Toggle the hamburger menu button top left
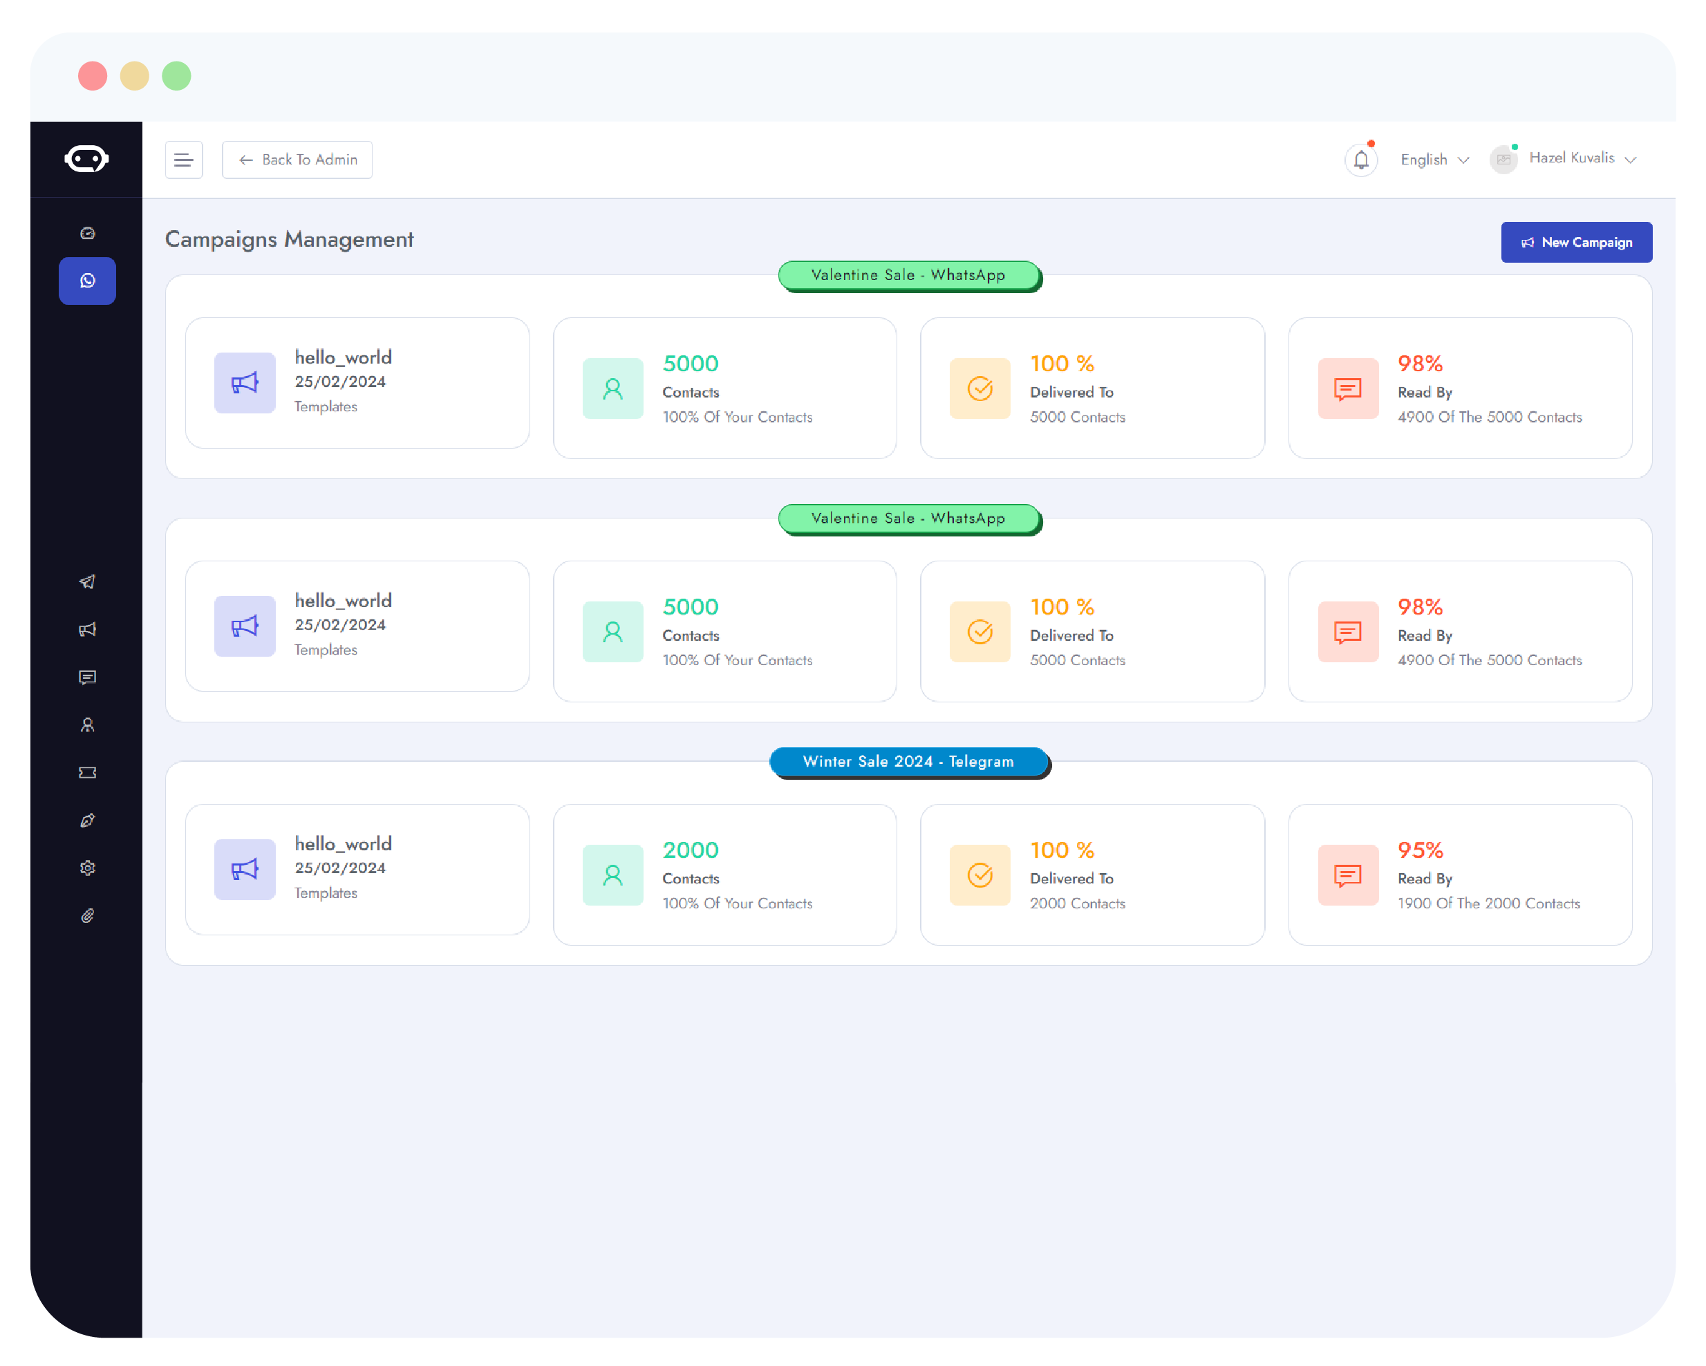 click(187, 158)
